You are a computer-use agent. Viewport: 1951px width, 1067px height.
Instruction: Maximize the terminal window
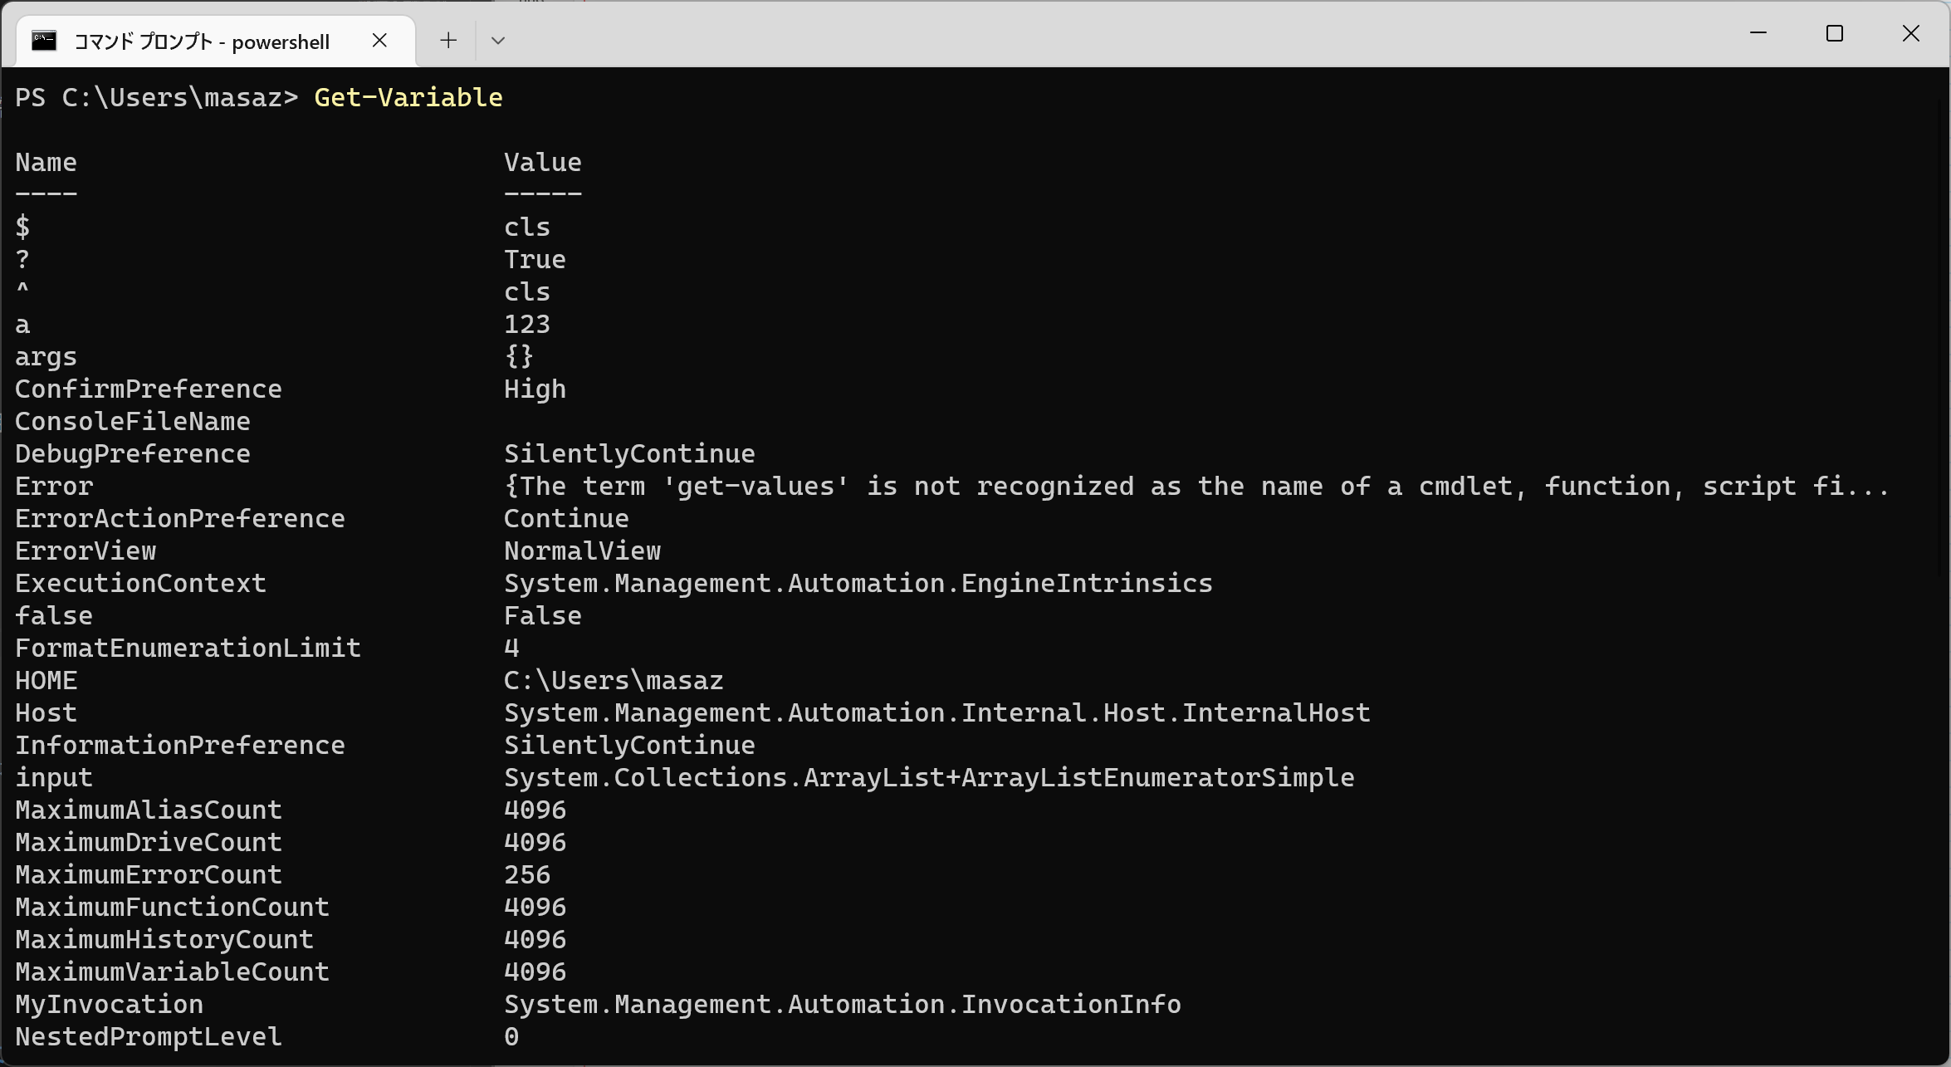(1835, 33)
